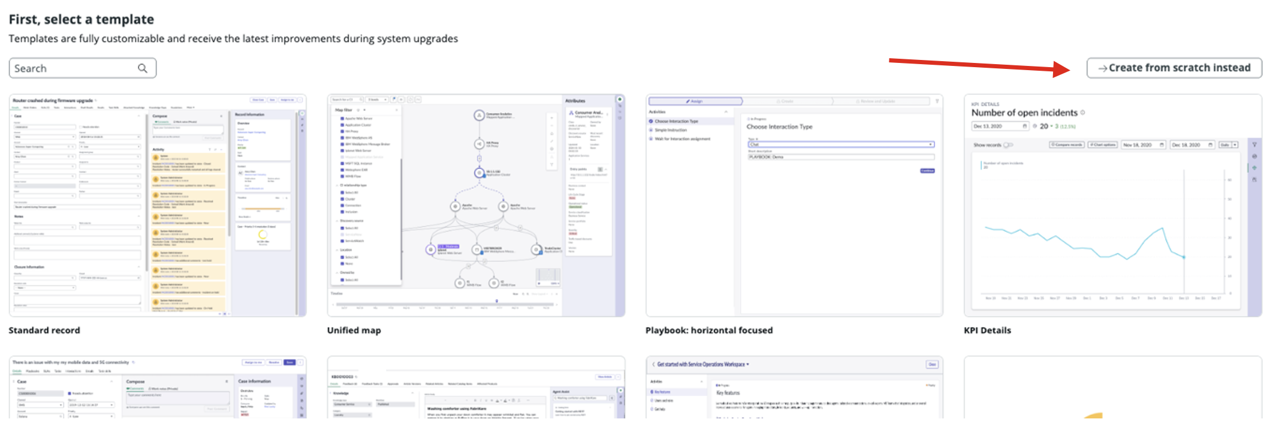Click the filter icon in KPI Details preview
Screen dimensions: 1279x440
tap(1254, 144)
